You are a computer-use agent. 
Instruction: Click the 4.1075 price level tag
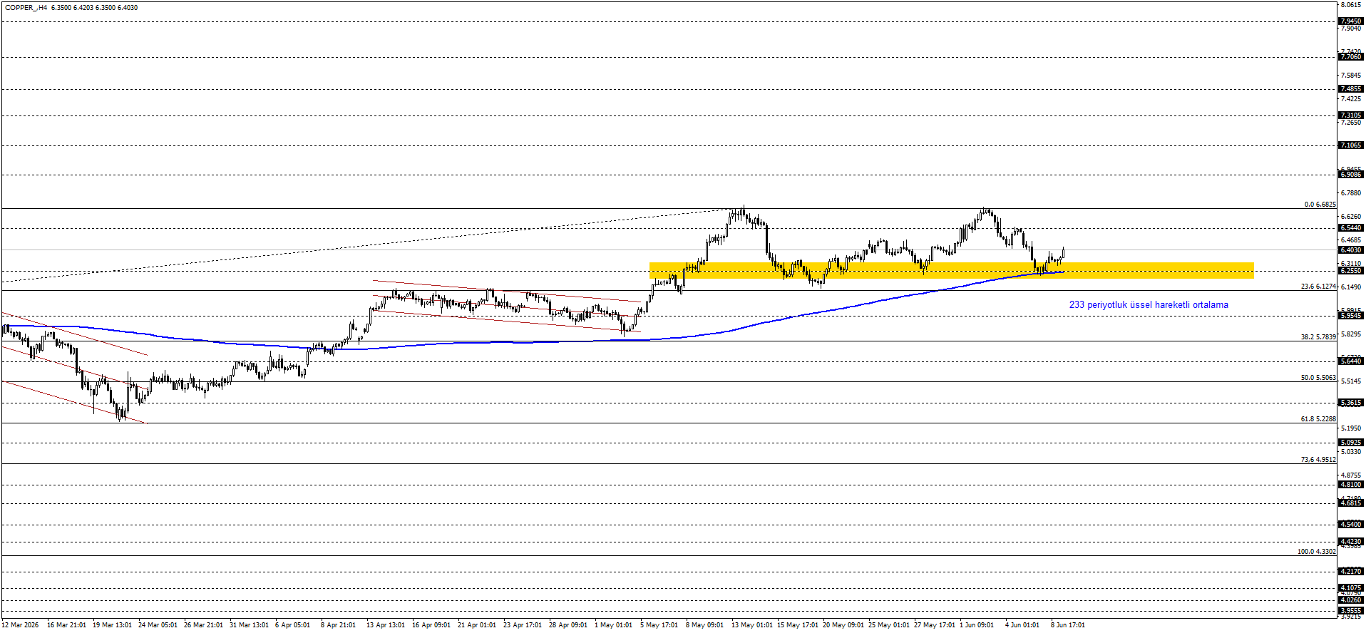tap(1351, 589)
